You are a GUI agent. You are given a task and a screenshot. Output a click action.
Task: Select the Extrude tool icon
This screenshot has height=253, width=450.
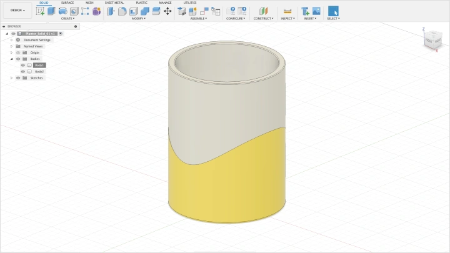(51, 11)
